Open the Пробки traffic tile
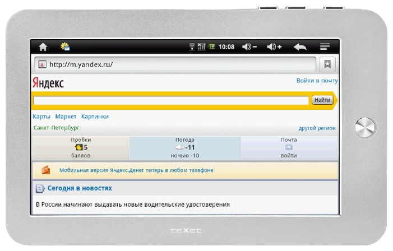The image size is (393, 251). [x=81, y=148]
